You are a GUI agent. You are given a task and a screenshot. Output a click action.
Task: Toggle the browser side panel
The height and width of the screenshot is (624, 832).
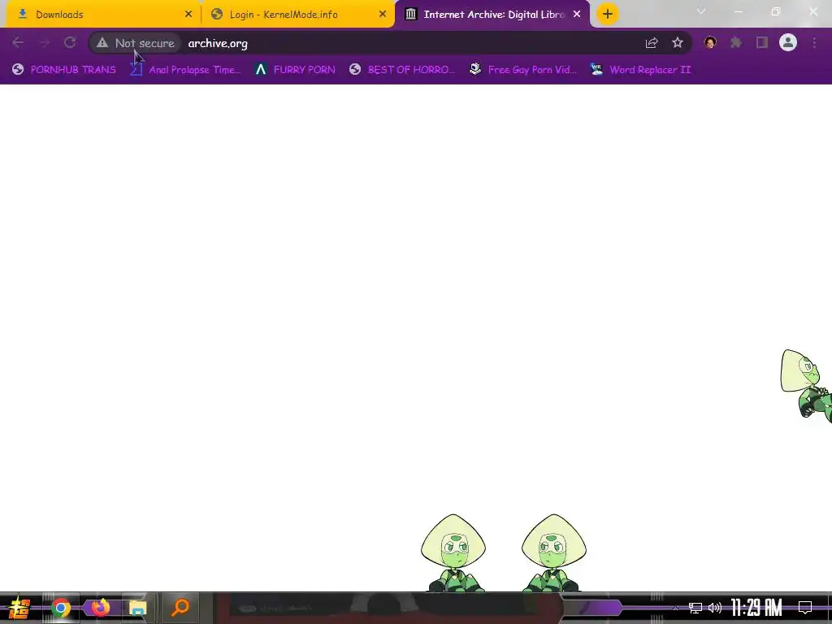pos(762,42)
